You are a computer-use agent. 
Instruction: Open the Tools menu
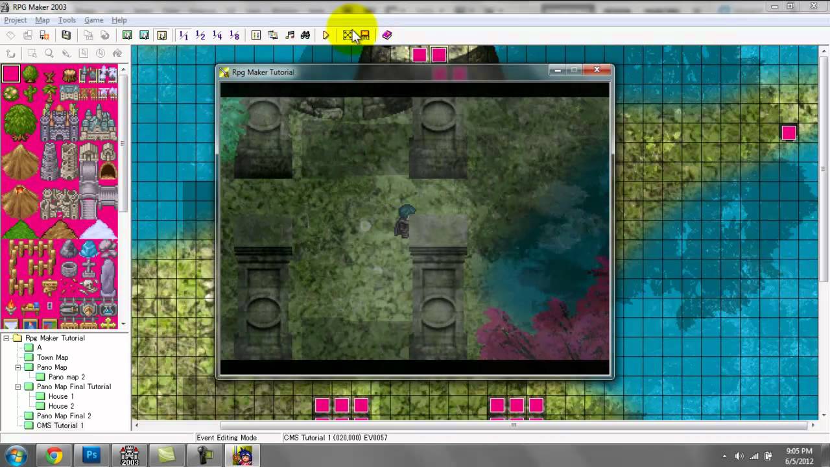pyautogui.click(x=67, y=20)
